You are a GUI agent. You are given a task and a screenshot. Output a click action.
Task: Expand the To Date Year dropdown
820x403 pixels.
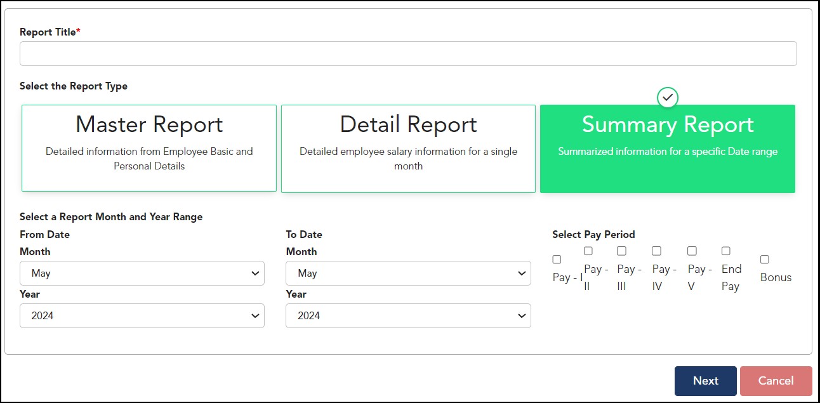click(408, 315)
